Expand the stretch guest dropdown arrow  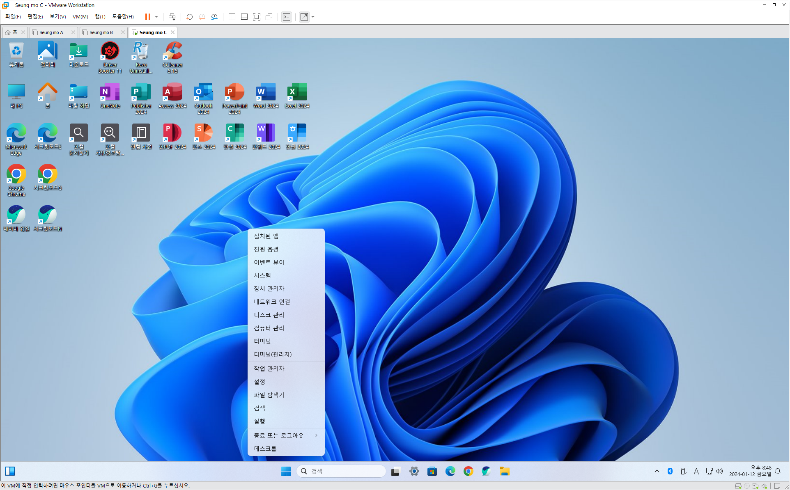pos(313,17)
